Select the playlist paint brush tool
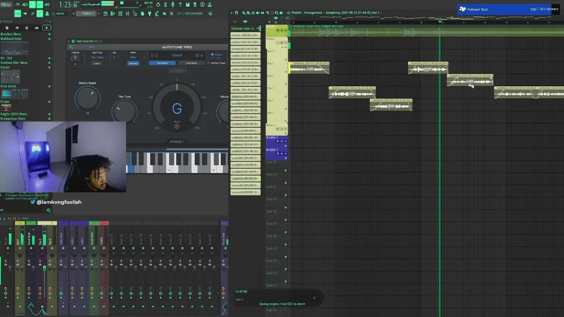This screenshot has width=564, height=317. click(x=249, y=13)
